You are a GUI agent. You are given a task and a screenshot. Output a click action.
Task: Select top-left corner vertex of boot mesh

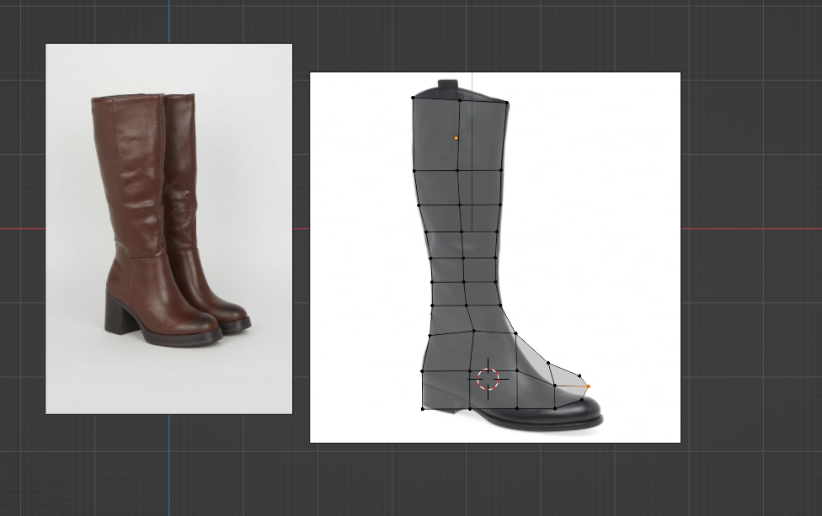pos(413,98)
